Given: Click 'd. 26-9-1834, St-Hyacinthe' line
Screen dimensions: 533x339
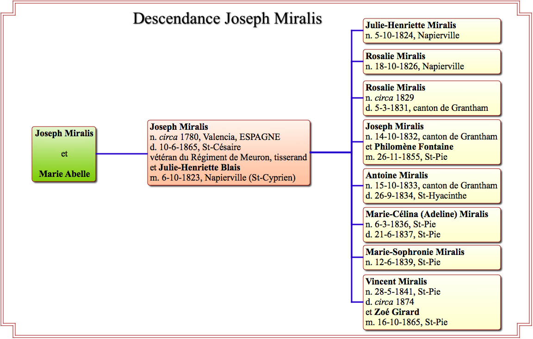Looking at the screenshot, I should pyautogui.click(x=416, y=196).
